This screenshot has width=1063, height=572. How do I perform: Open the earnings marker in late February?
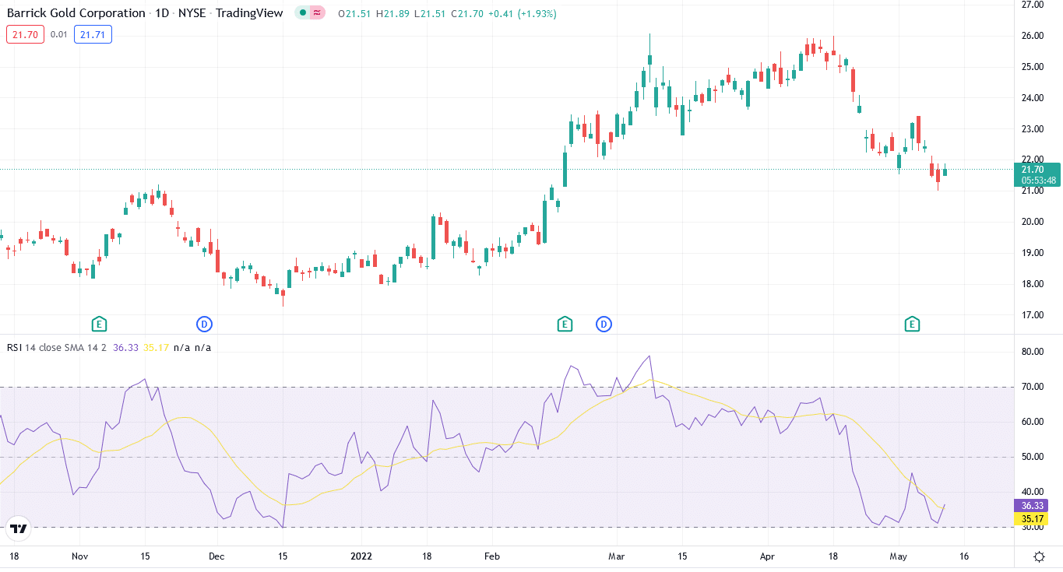pos(565,324)
